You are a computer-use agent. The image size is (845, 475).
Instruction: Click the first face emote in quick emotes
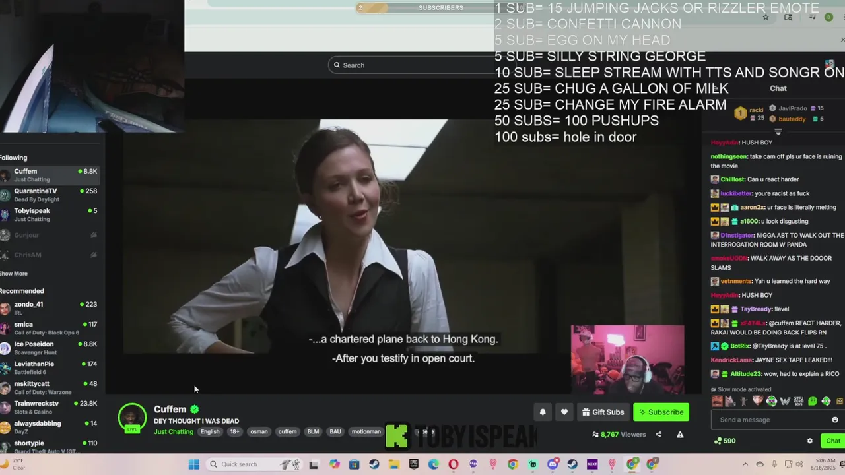[x=717, y=401]
